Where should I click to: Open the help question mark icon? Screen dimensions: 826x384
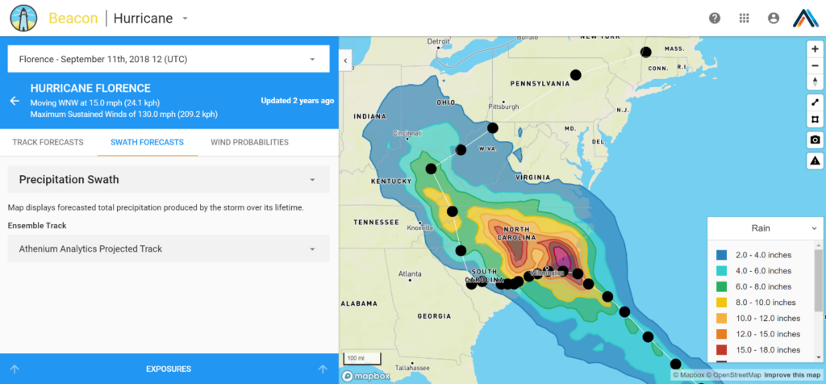[x=715, y=18]
